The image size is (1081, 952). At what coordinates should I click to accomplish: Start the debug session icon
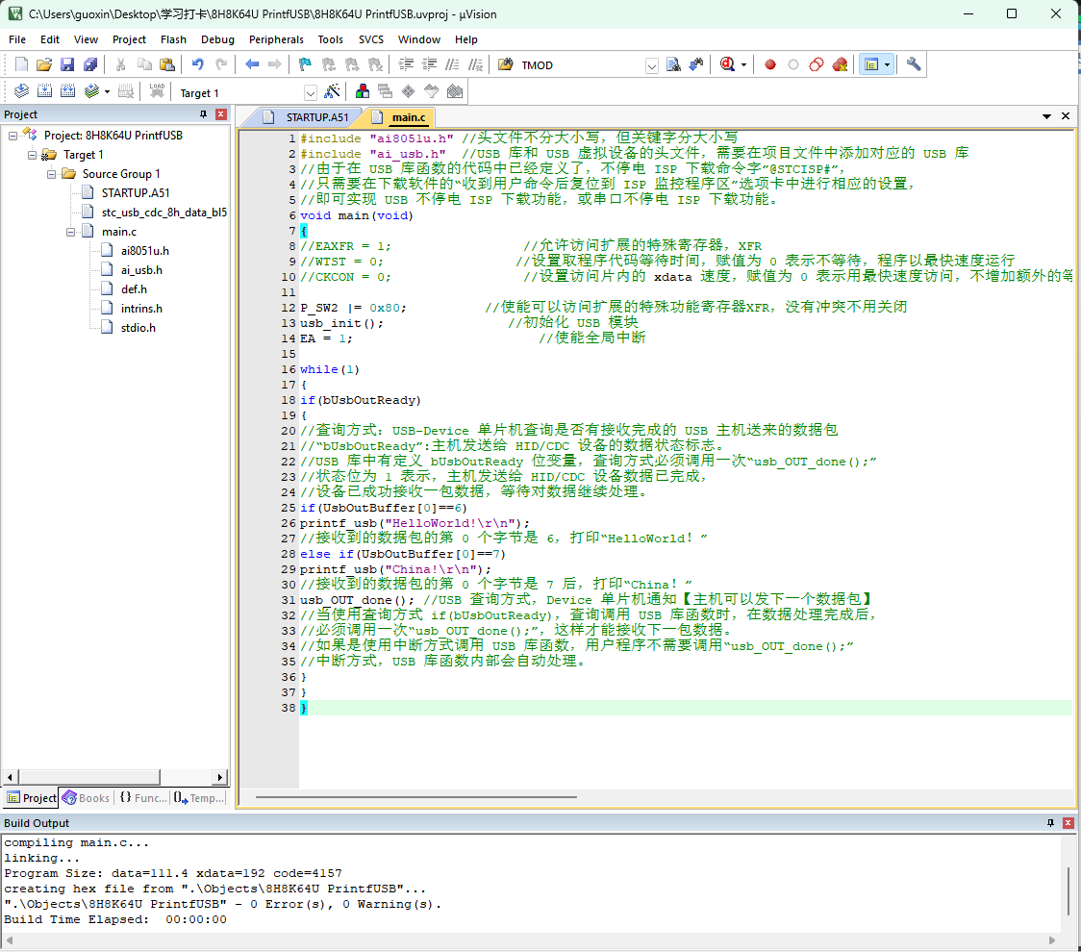tap(727, 64)
